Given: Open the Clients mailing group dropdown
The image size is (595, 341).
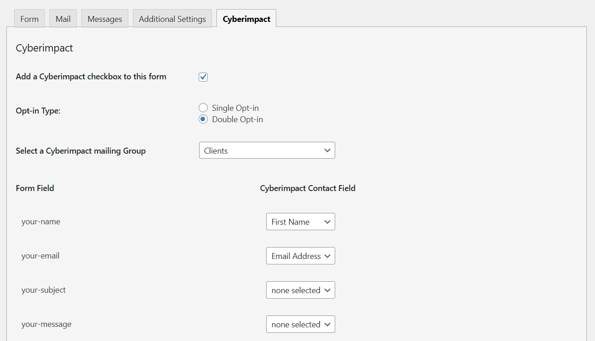Looking at the screenshot, I should pos(267,150).
